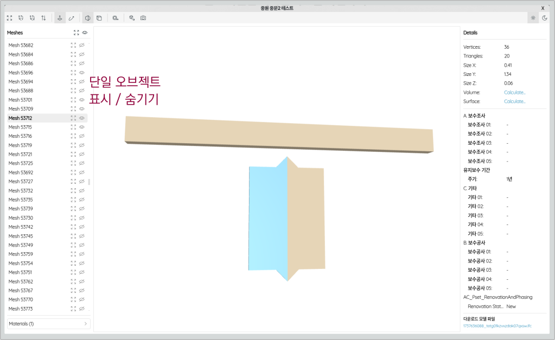Fit Mesh 53712 to window
Screen dimensions: 555x340
pyautogui.click(x=73, y=118)
